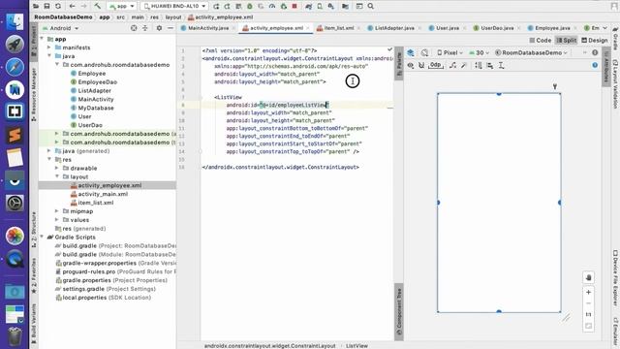Expand the mipmap folder

click(x=57, y=211)
